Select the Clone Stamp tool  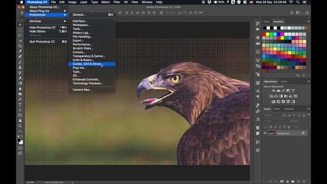(20, 67)
